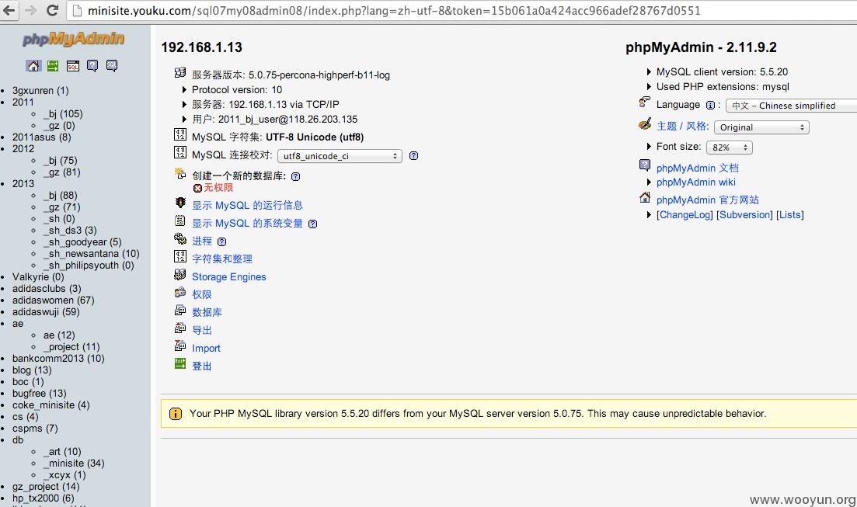Select database 2011asus (8) in sidebar
The width and height of the screenshot is (857, 507).
(x=41, y=137)
